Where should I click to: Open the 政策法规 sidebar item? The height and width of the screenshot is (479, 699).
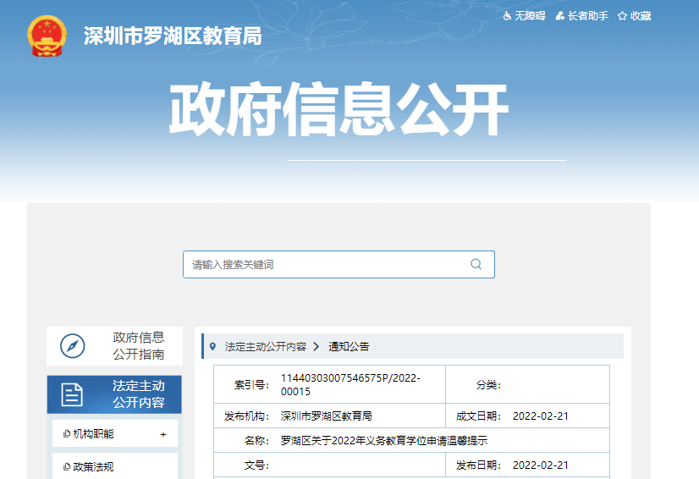[x=93, y=466]
